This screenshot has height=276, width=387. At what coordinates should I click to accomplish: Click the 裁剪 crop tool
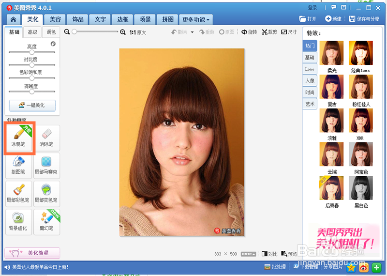[269, 32]
